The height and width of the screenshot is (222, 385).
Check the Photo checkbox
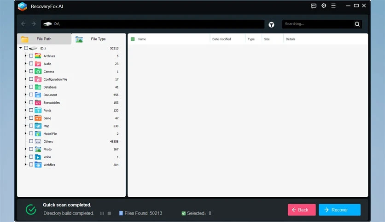point(31,149)
